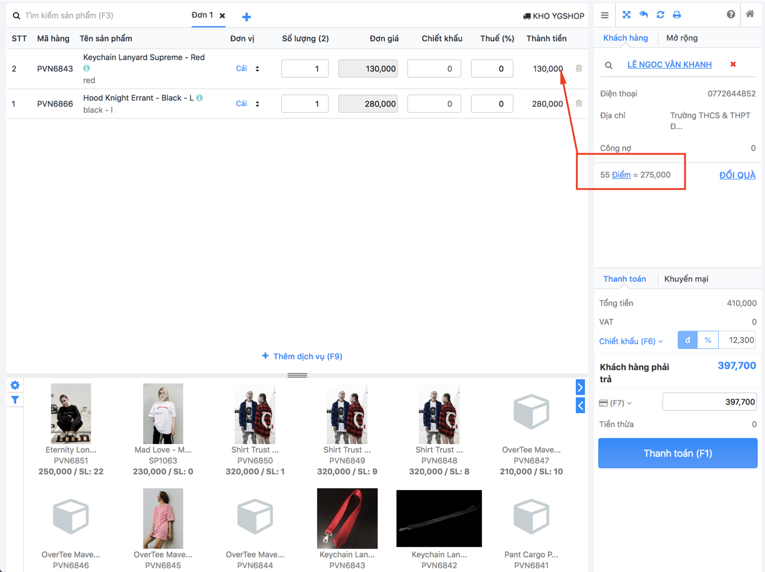Select Eternity Lon... PVN6851 product thumbnail
The image size is (765, 572).
pos(71,414)
